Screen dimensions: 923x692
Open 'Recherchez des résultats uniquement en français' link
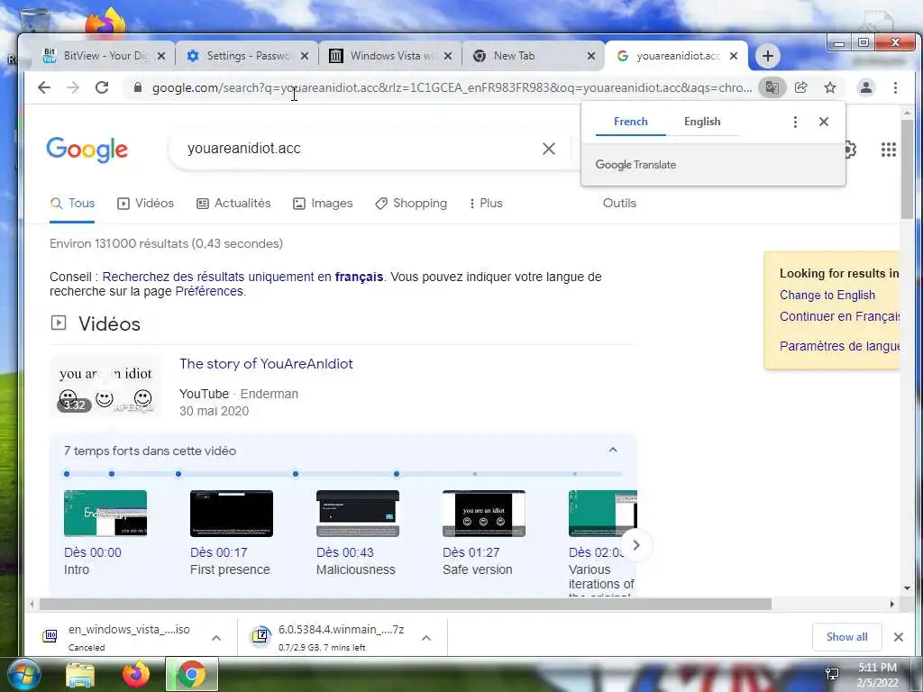(x=242, y=277)
